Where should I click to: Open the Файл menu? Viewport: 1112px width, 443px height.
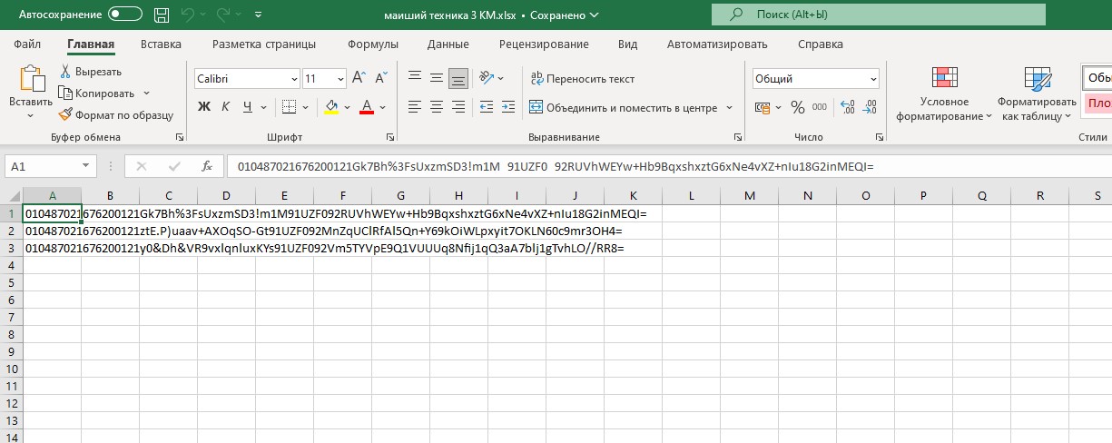coord(27,44)
